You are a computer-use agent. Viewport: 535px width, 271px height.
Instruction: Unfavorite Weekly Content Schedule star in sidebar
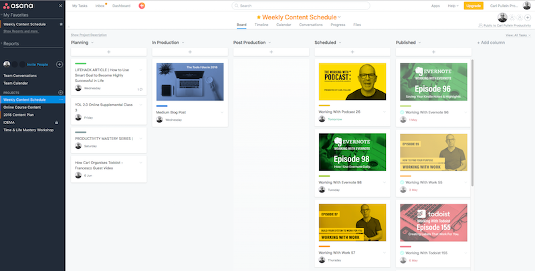61,25
